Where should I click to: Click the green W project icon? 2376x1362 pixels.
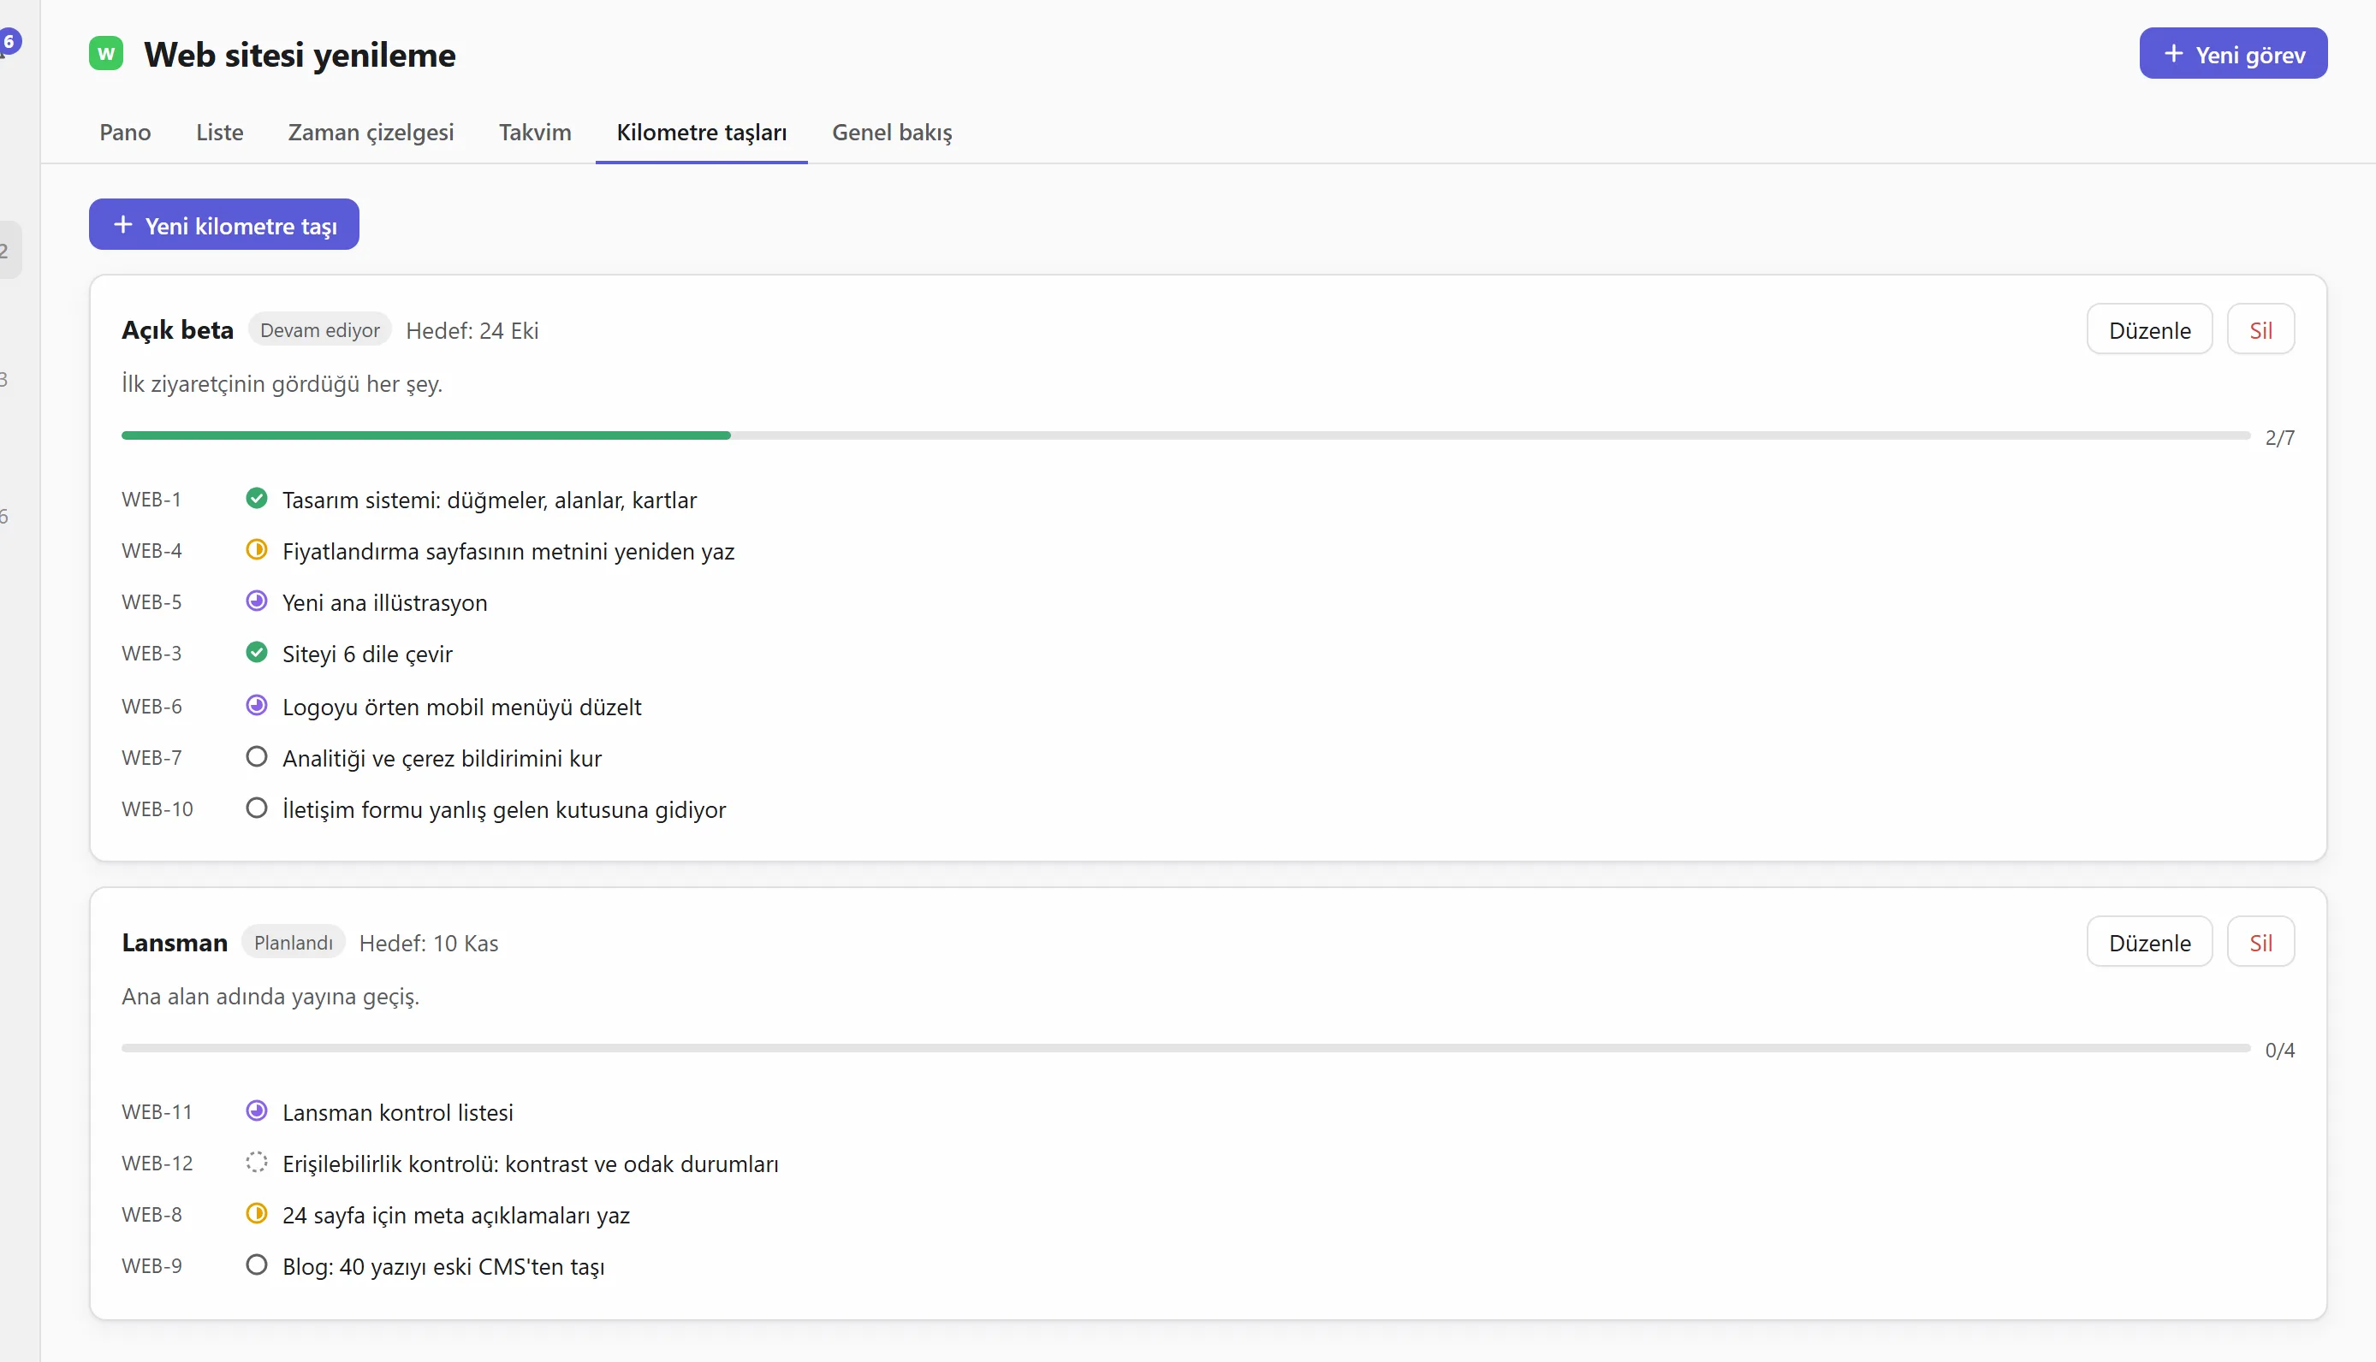[x=106, y=53]
